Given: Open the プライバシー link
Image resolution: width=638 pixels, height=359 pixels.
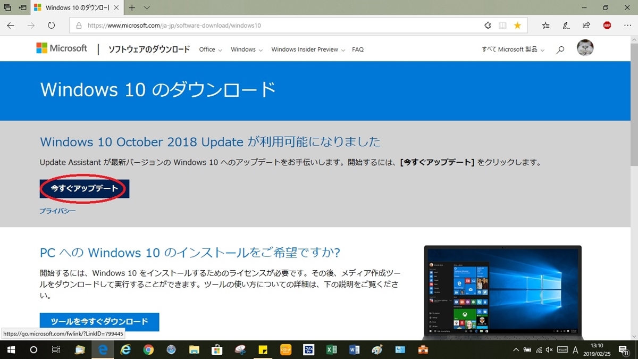Looking at the screenshot, I should point(57,211).
